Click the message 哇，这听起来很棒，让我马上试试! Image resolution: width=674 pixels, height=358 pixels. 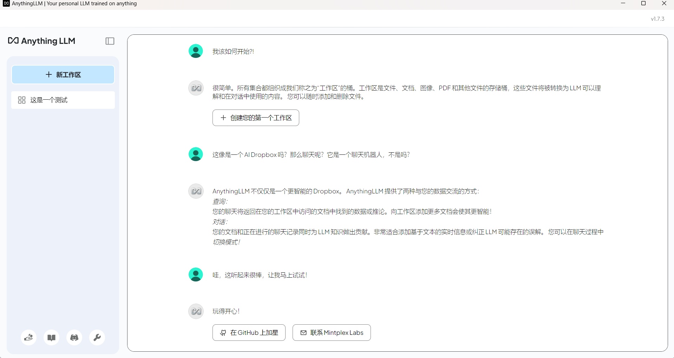click(260, 275)
